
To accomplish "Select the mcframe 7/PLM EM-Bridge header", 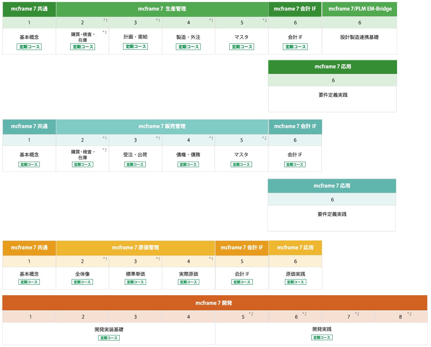I will (x=360, y=9).
